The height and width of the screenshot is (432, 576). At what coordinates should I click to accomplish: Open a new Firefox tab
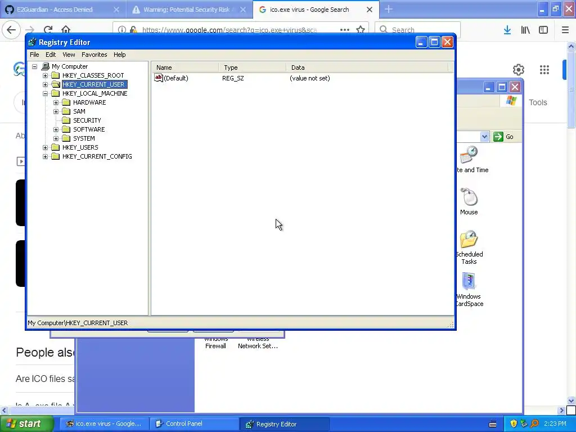click(x=389, y=10)
